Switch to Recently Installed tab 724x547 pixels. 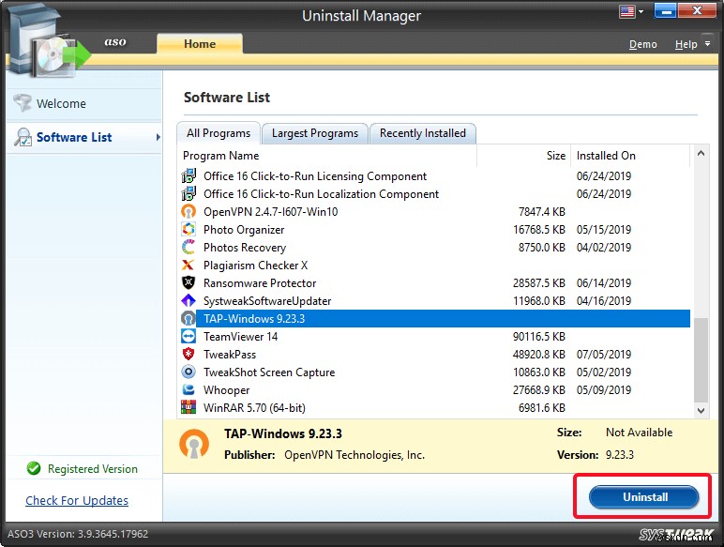[422, 133]
